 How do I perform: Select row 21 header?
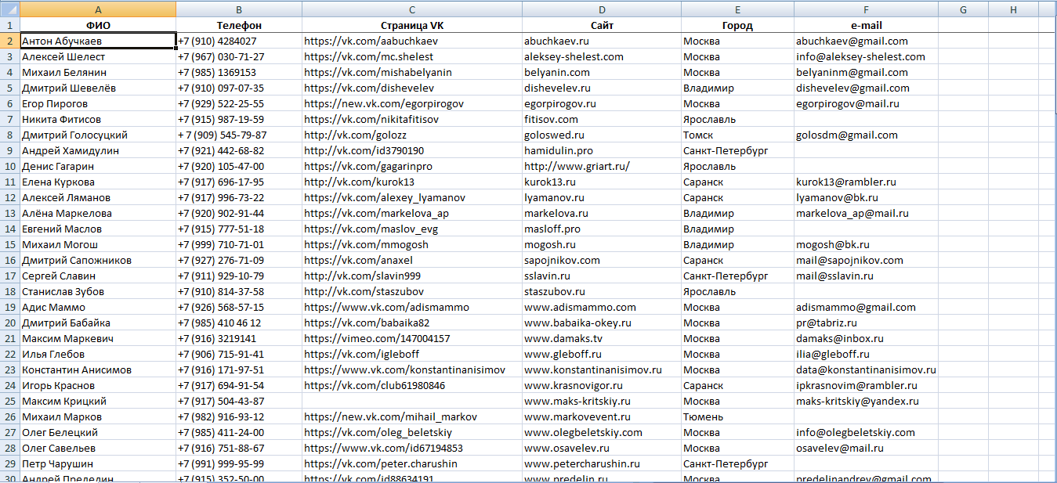pyautogui.click(x=9, y=338)
